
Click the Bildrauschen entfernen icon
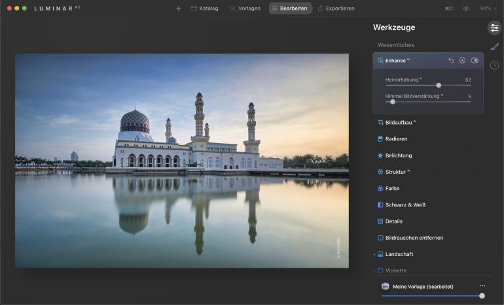tap(380, 238)
